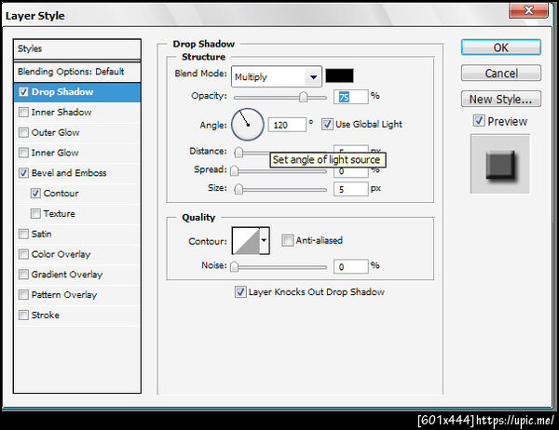
Task: Enable the Inner Shadow checkbox
Action: [23, 113]
